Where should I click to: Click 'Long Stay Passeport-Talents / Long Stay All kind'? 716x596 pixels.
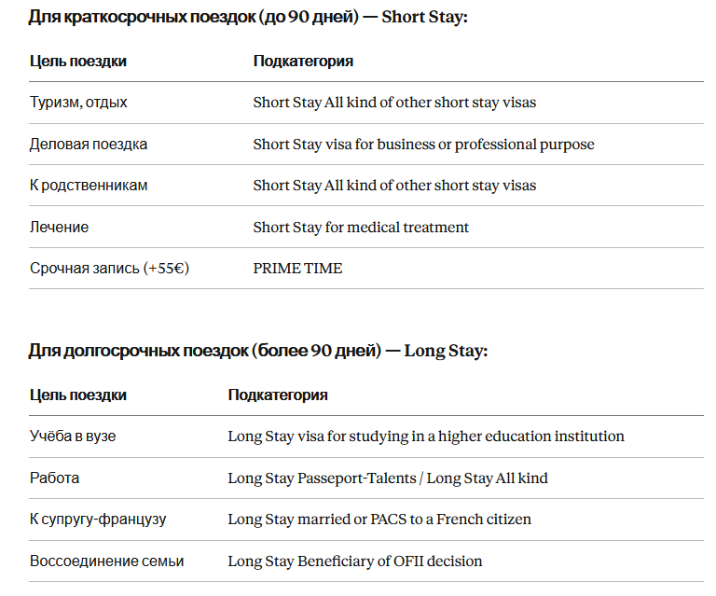[388, 478]
